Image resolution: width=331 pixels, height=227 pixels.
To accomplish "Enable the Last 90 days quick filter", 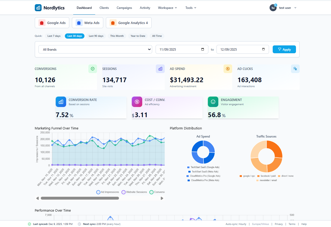I will (96, 36).
